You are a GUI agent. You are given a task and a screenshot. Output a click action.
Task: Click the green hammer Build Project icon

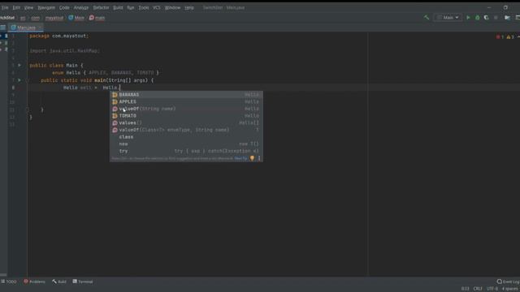point(427,17)
